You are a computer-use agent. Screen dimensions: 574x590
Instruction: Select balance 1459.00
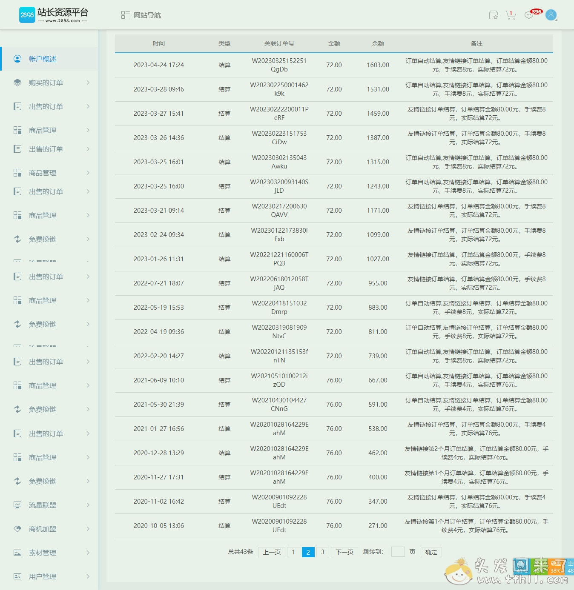coord(378,114)
